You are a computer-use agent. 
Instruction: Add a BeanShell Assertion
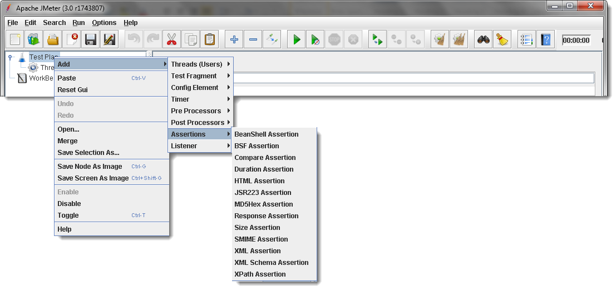pyautogui.click(x=274, y=134)
